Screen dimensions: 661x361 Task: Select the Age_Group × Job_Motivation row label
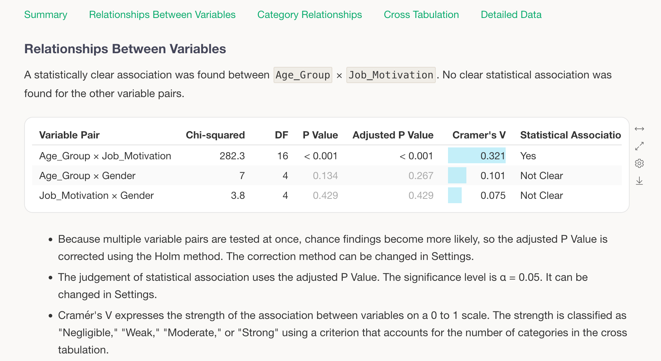pyautogui.click(x=105, y=156)
